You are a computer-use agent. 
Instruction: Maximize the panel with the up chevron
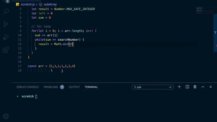203,87
